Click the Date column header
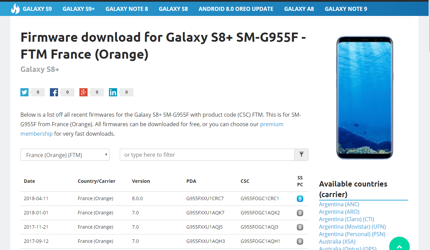Screen dimensions: 430x250 click(x=30, y=181)
